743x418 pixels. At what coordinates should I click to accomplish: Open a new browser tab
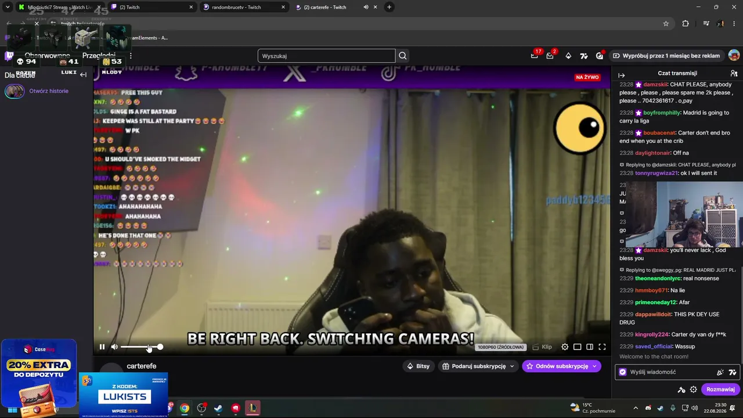tap(389, 7)
